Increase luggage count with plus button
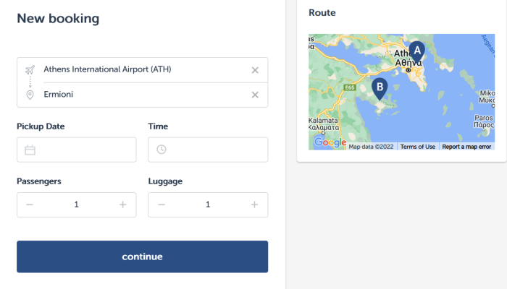This screenshot has width=507, height=289. click(254, 204)
